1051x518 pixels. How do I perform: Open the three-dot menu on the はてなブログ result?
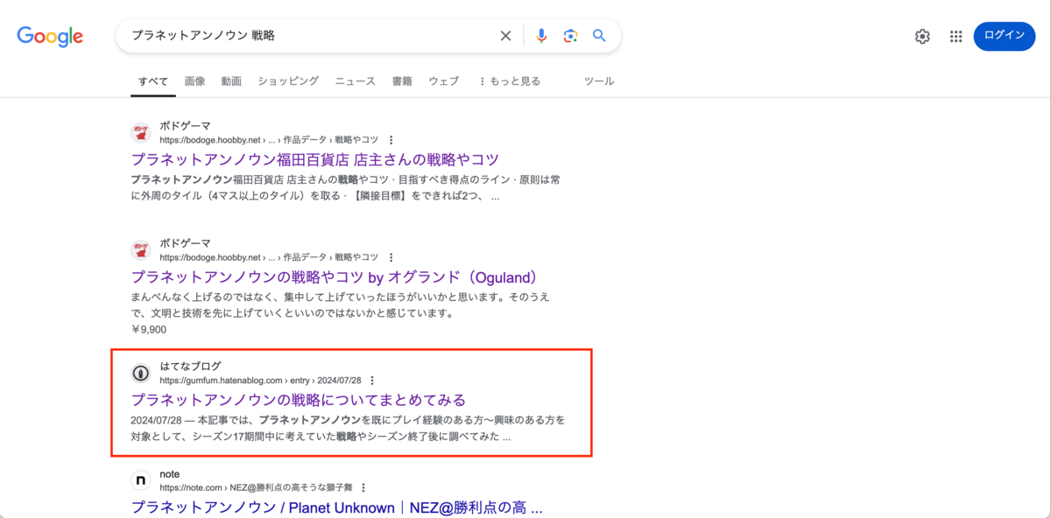(x=373, y=381)
